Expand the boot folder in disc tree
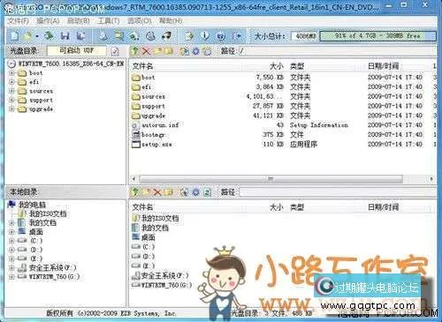 coord(11,73)
